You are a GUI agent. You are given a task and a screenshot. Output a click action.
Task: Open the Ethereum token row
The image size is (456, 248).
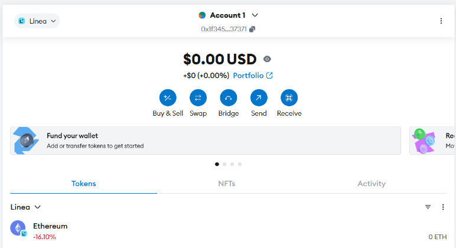click(228, 231)
